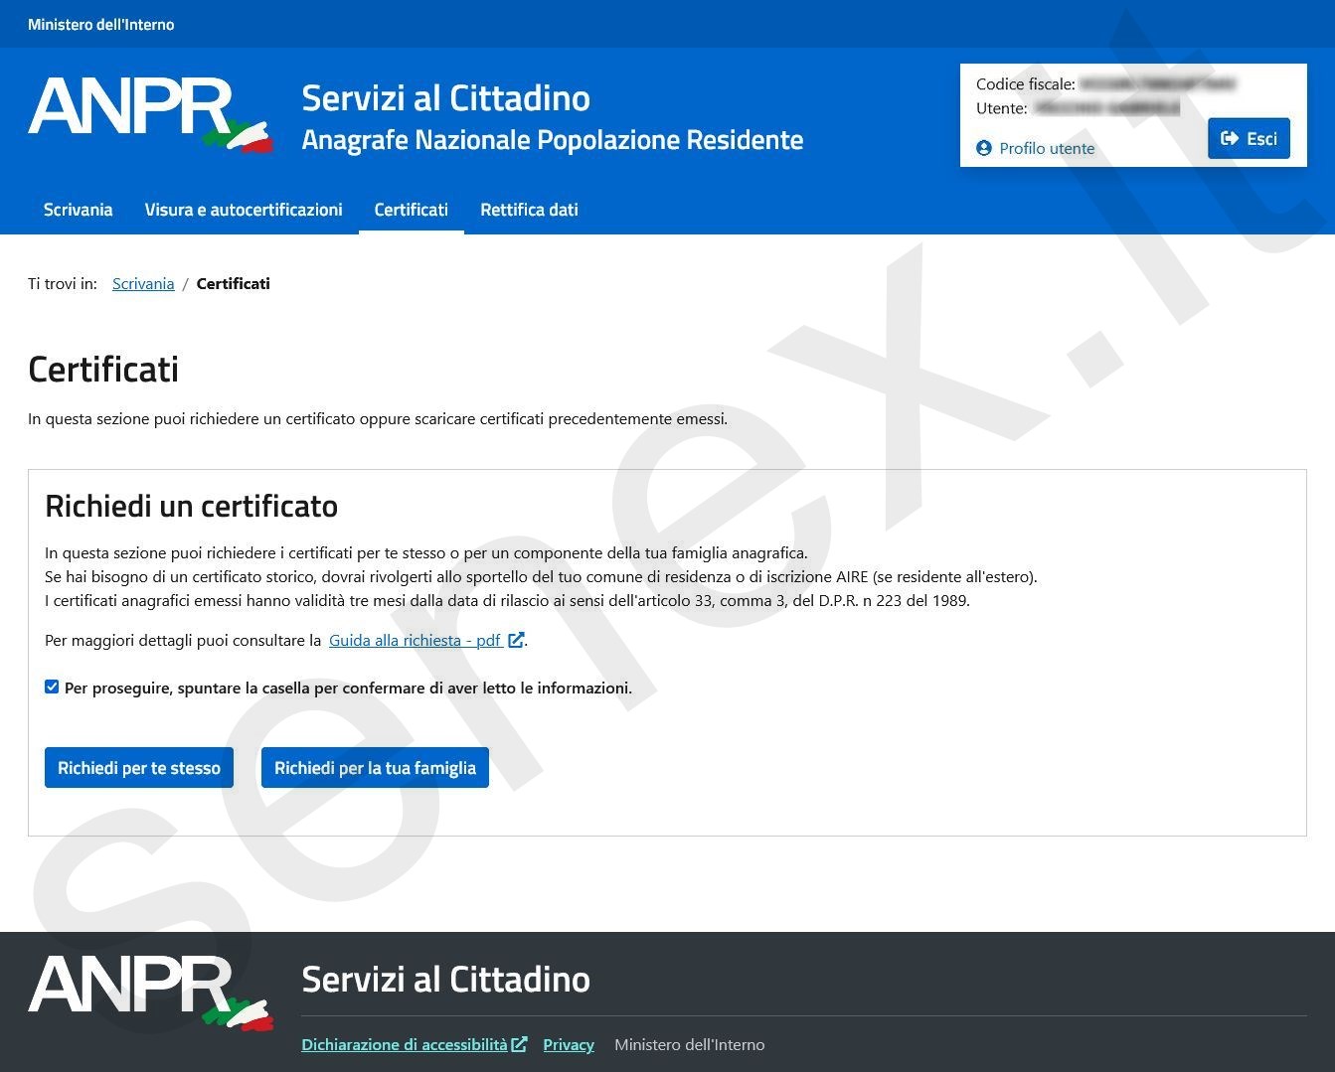1335x1072 pixels.
Task: Click the Servizi al Cittadino header title
Action: [445, 97]
